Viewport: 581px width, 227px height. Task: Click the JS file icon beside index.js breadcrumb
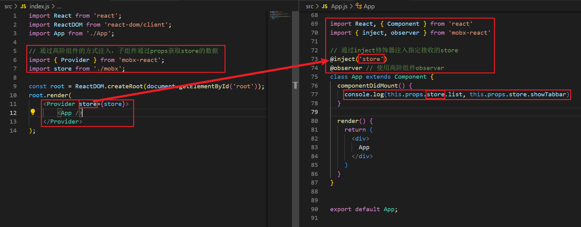pos(23,6)
